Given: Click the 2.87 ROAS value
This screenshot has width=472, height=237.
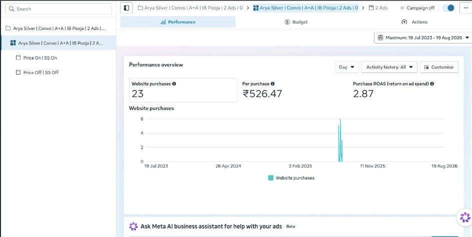Looking at the screenshot, I should 363,93.
